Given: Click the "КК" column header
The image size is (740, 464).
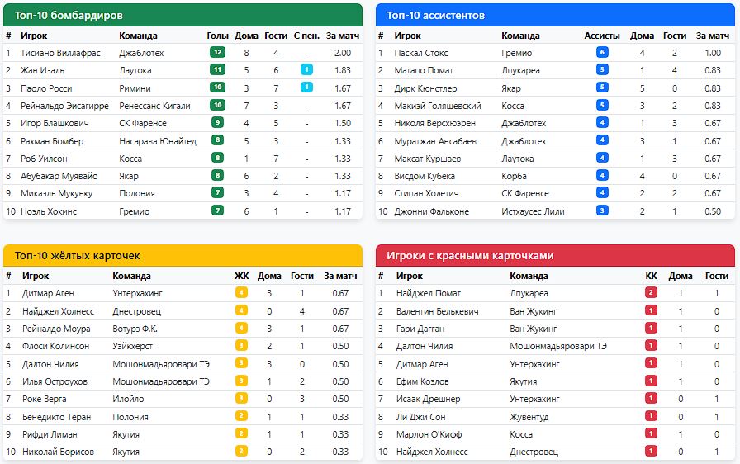Looking at the screenshot, I should [651, 276].
